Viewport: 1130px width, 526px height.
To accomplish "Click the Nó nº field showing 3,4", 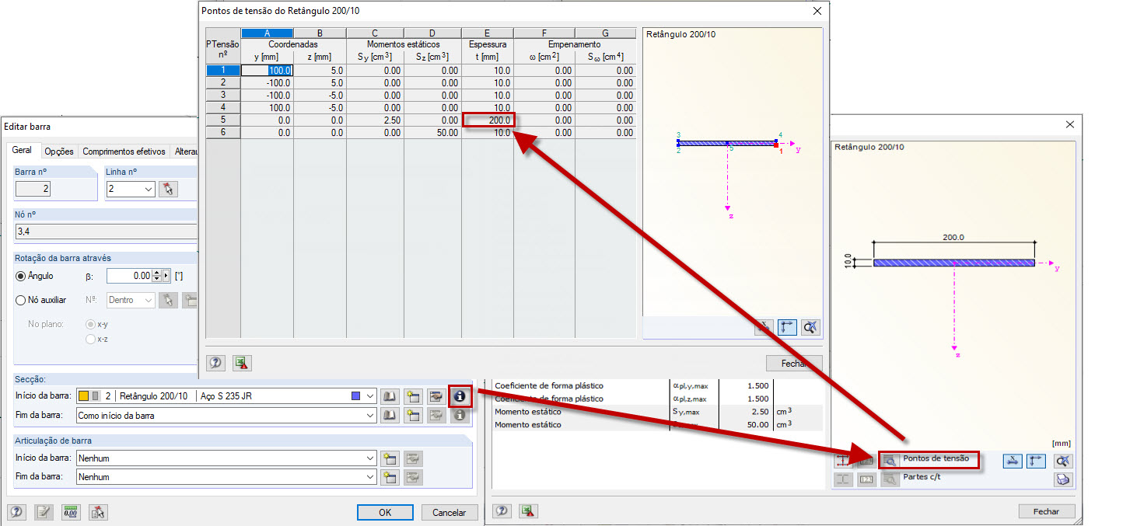I will tap(105, 232).
